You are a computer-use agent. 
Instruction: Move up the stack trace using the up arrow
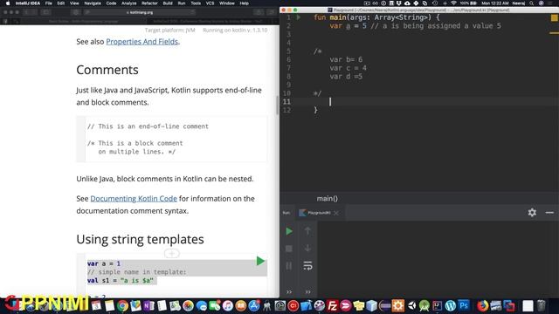pyautogui.click(x=307, y=230)
